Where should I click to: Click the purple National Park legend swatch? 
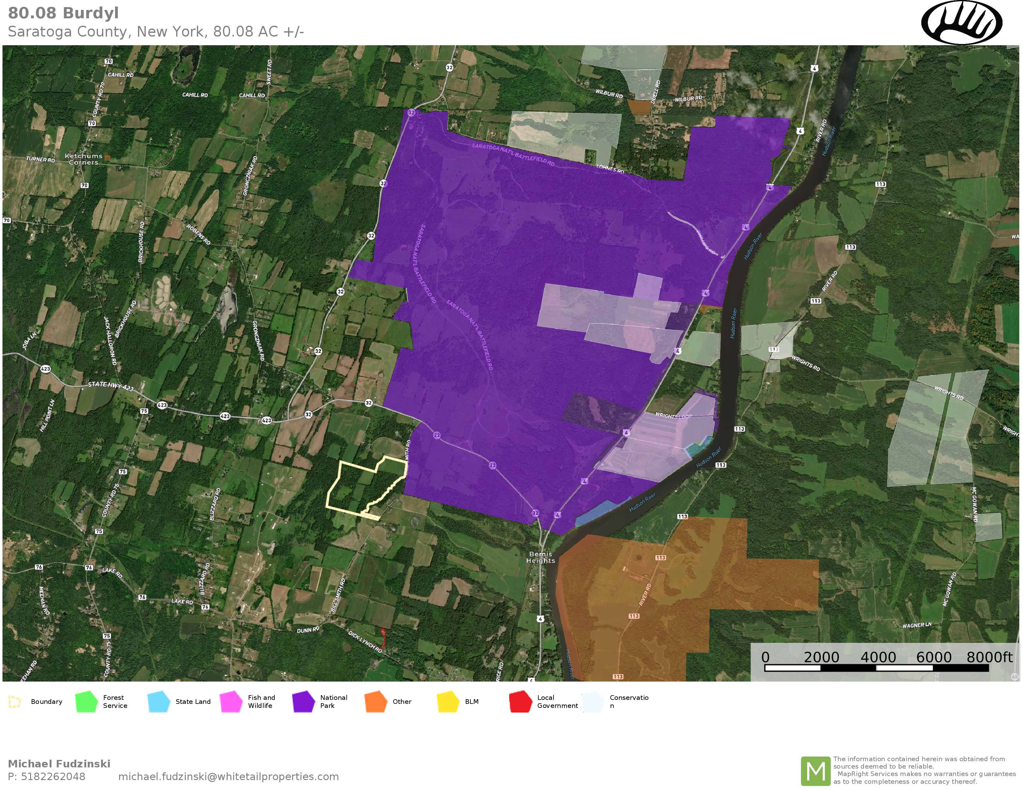click(303, 701)
